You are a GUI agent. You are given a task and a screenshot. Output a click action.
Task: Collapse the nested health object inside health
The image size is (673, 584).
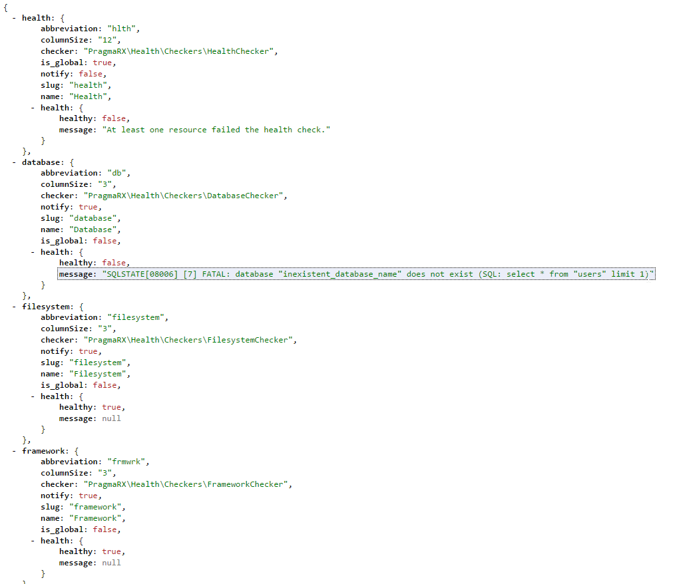pos(33,108)
